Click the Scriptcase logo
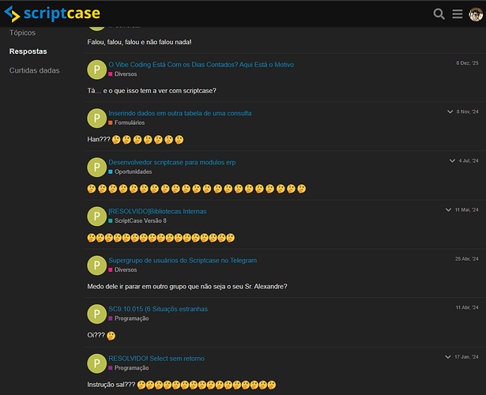This screenshot has height=395, width=486. [x=51, y=13]
